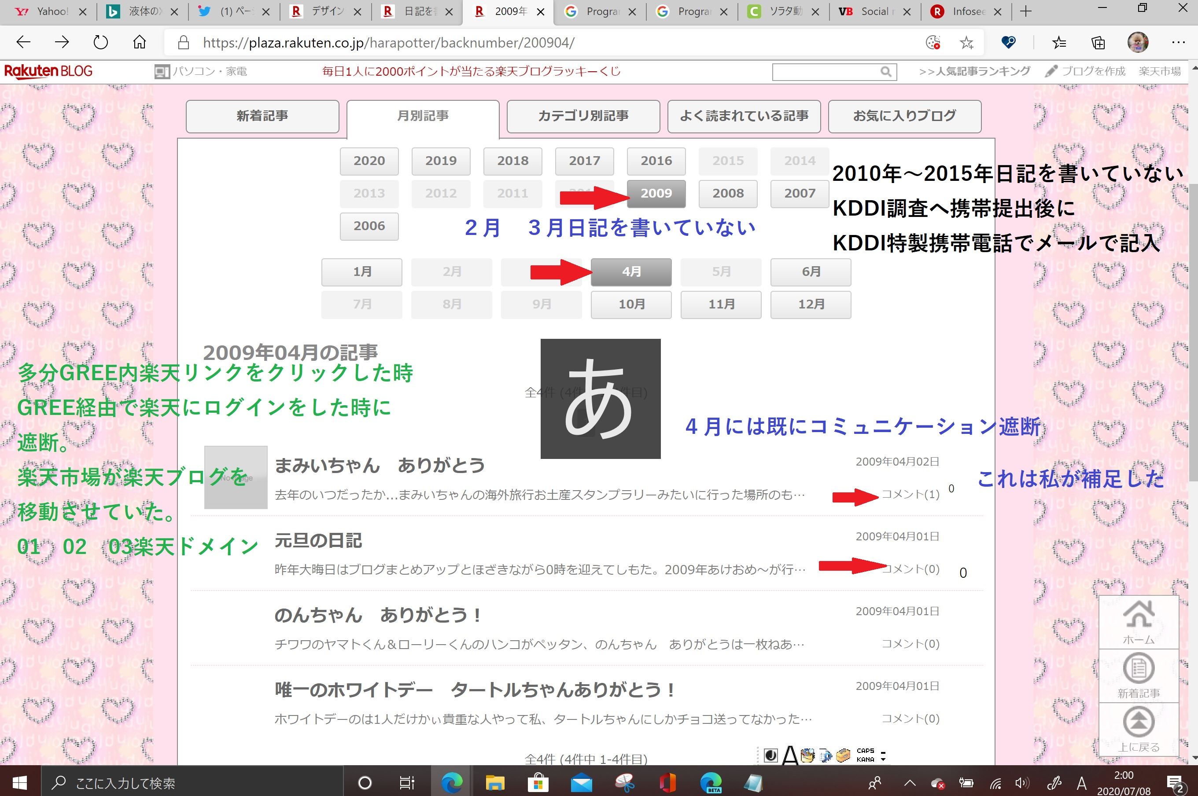Open the Collections icon
This screenshot has height=796, width=1198.
tap(1098, 43)
